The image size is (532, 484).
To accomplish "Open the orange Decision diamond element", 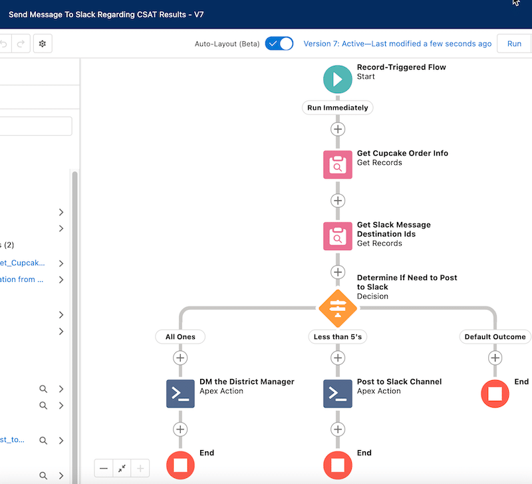I will tap(338, 308).
